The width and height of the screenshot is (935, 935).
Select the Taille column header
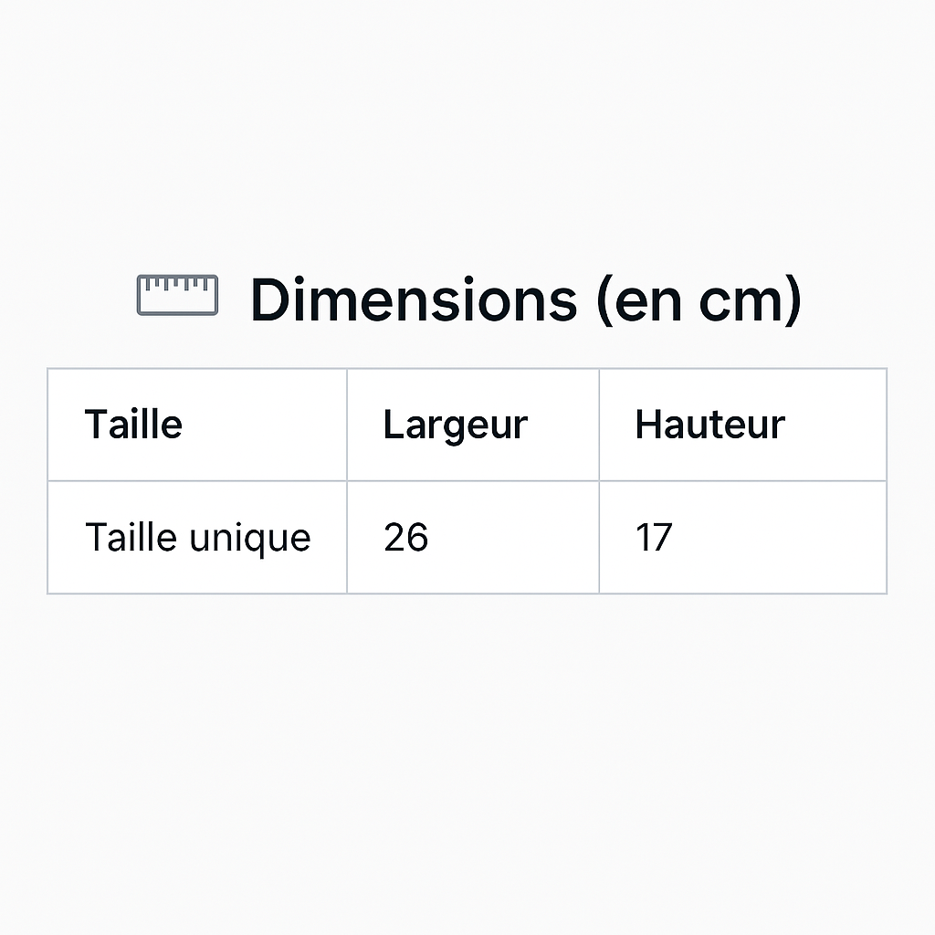tap(133, 425)
